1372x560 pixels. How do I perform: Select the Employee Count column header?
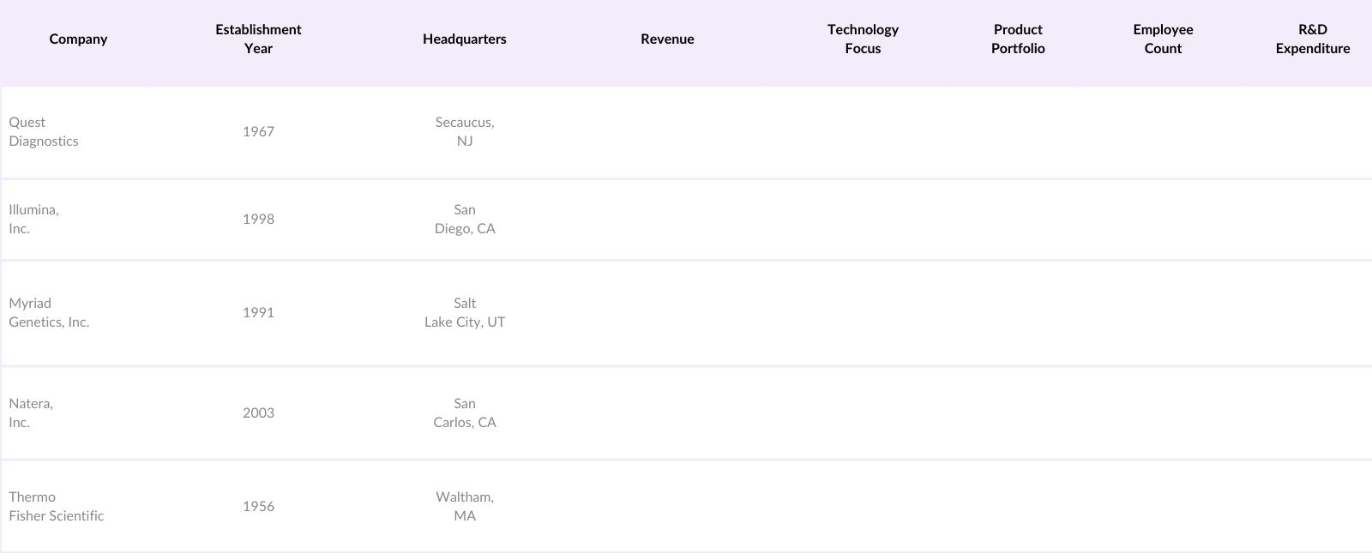1163,39
